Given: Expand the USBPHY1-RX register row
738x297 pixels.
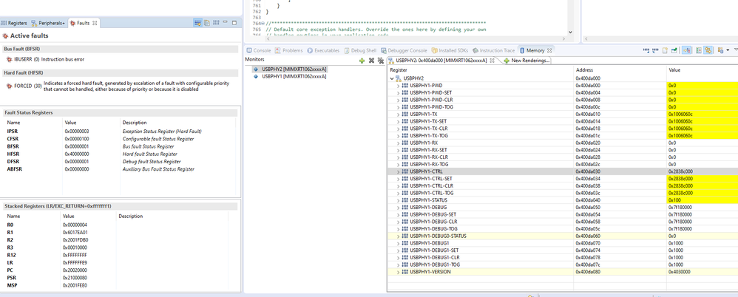Looking at the screenshot, I should [x=398, y=143].
